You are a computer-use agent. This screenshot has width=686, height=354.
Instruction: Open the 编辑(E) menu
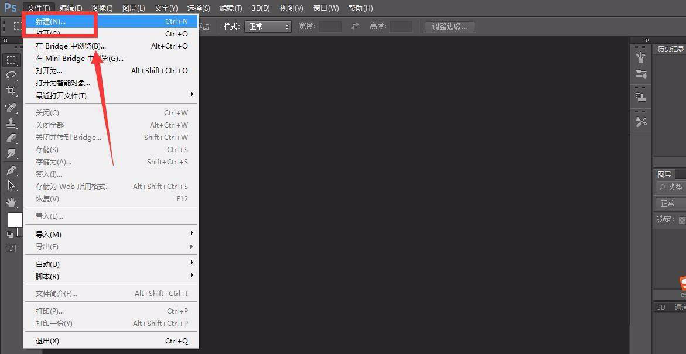tap(71, 8)
